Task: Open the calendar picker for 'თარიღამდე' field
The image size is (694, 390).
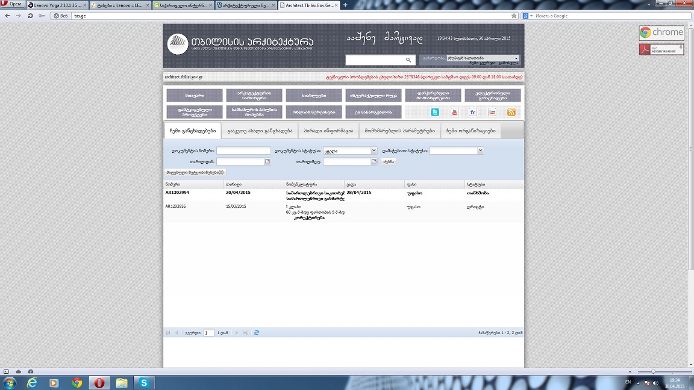Action: coord(374,162)
